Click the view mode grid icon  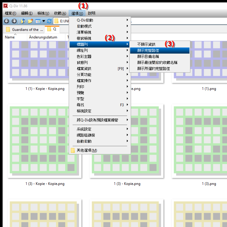(38, 21)
